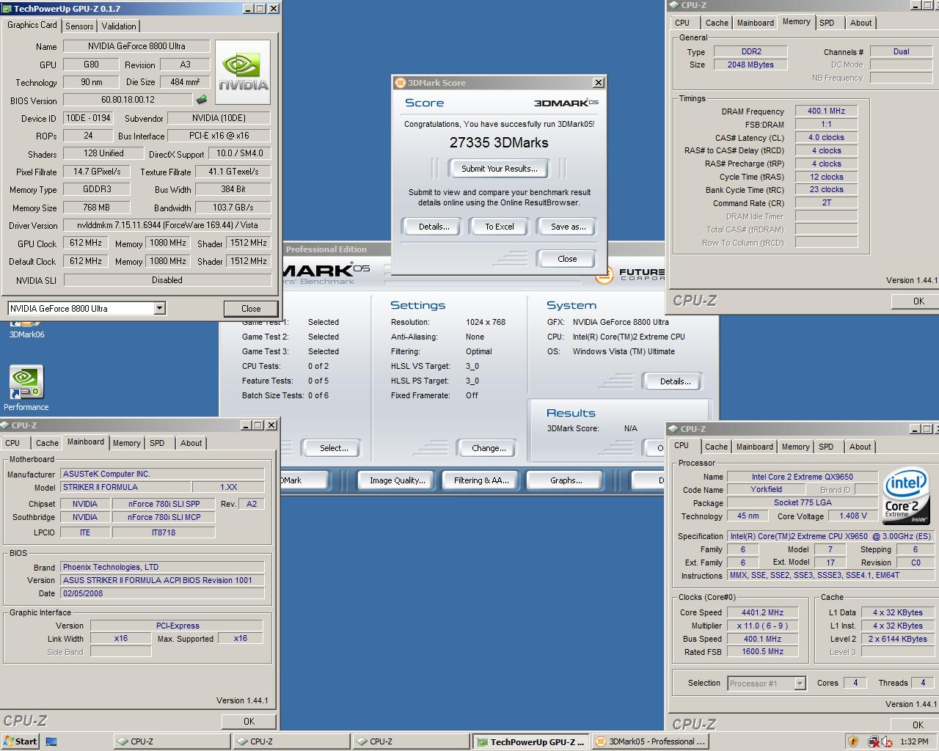939x751 pixels.
Task: Click the Show Desktop quick launch icon
Action: [51, 741]
